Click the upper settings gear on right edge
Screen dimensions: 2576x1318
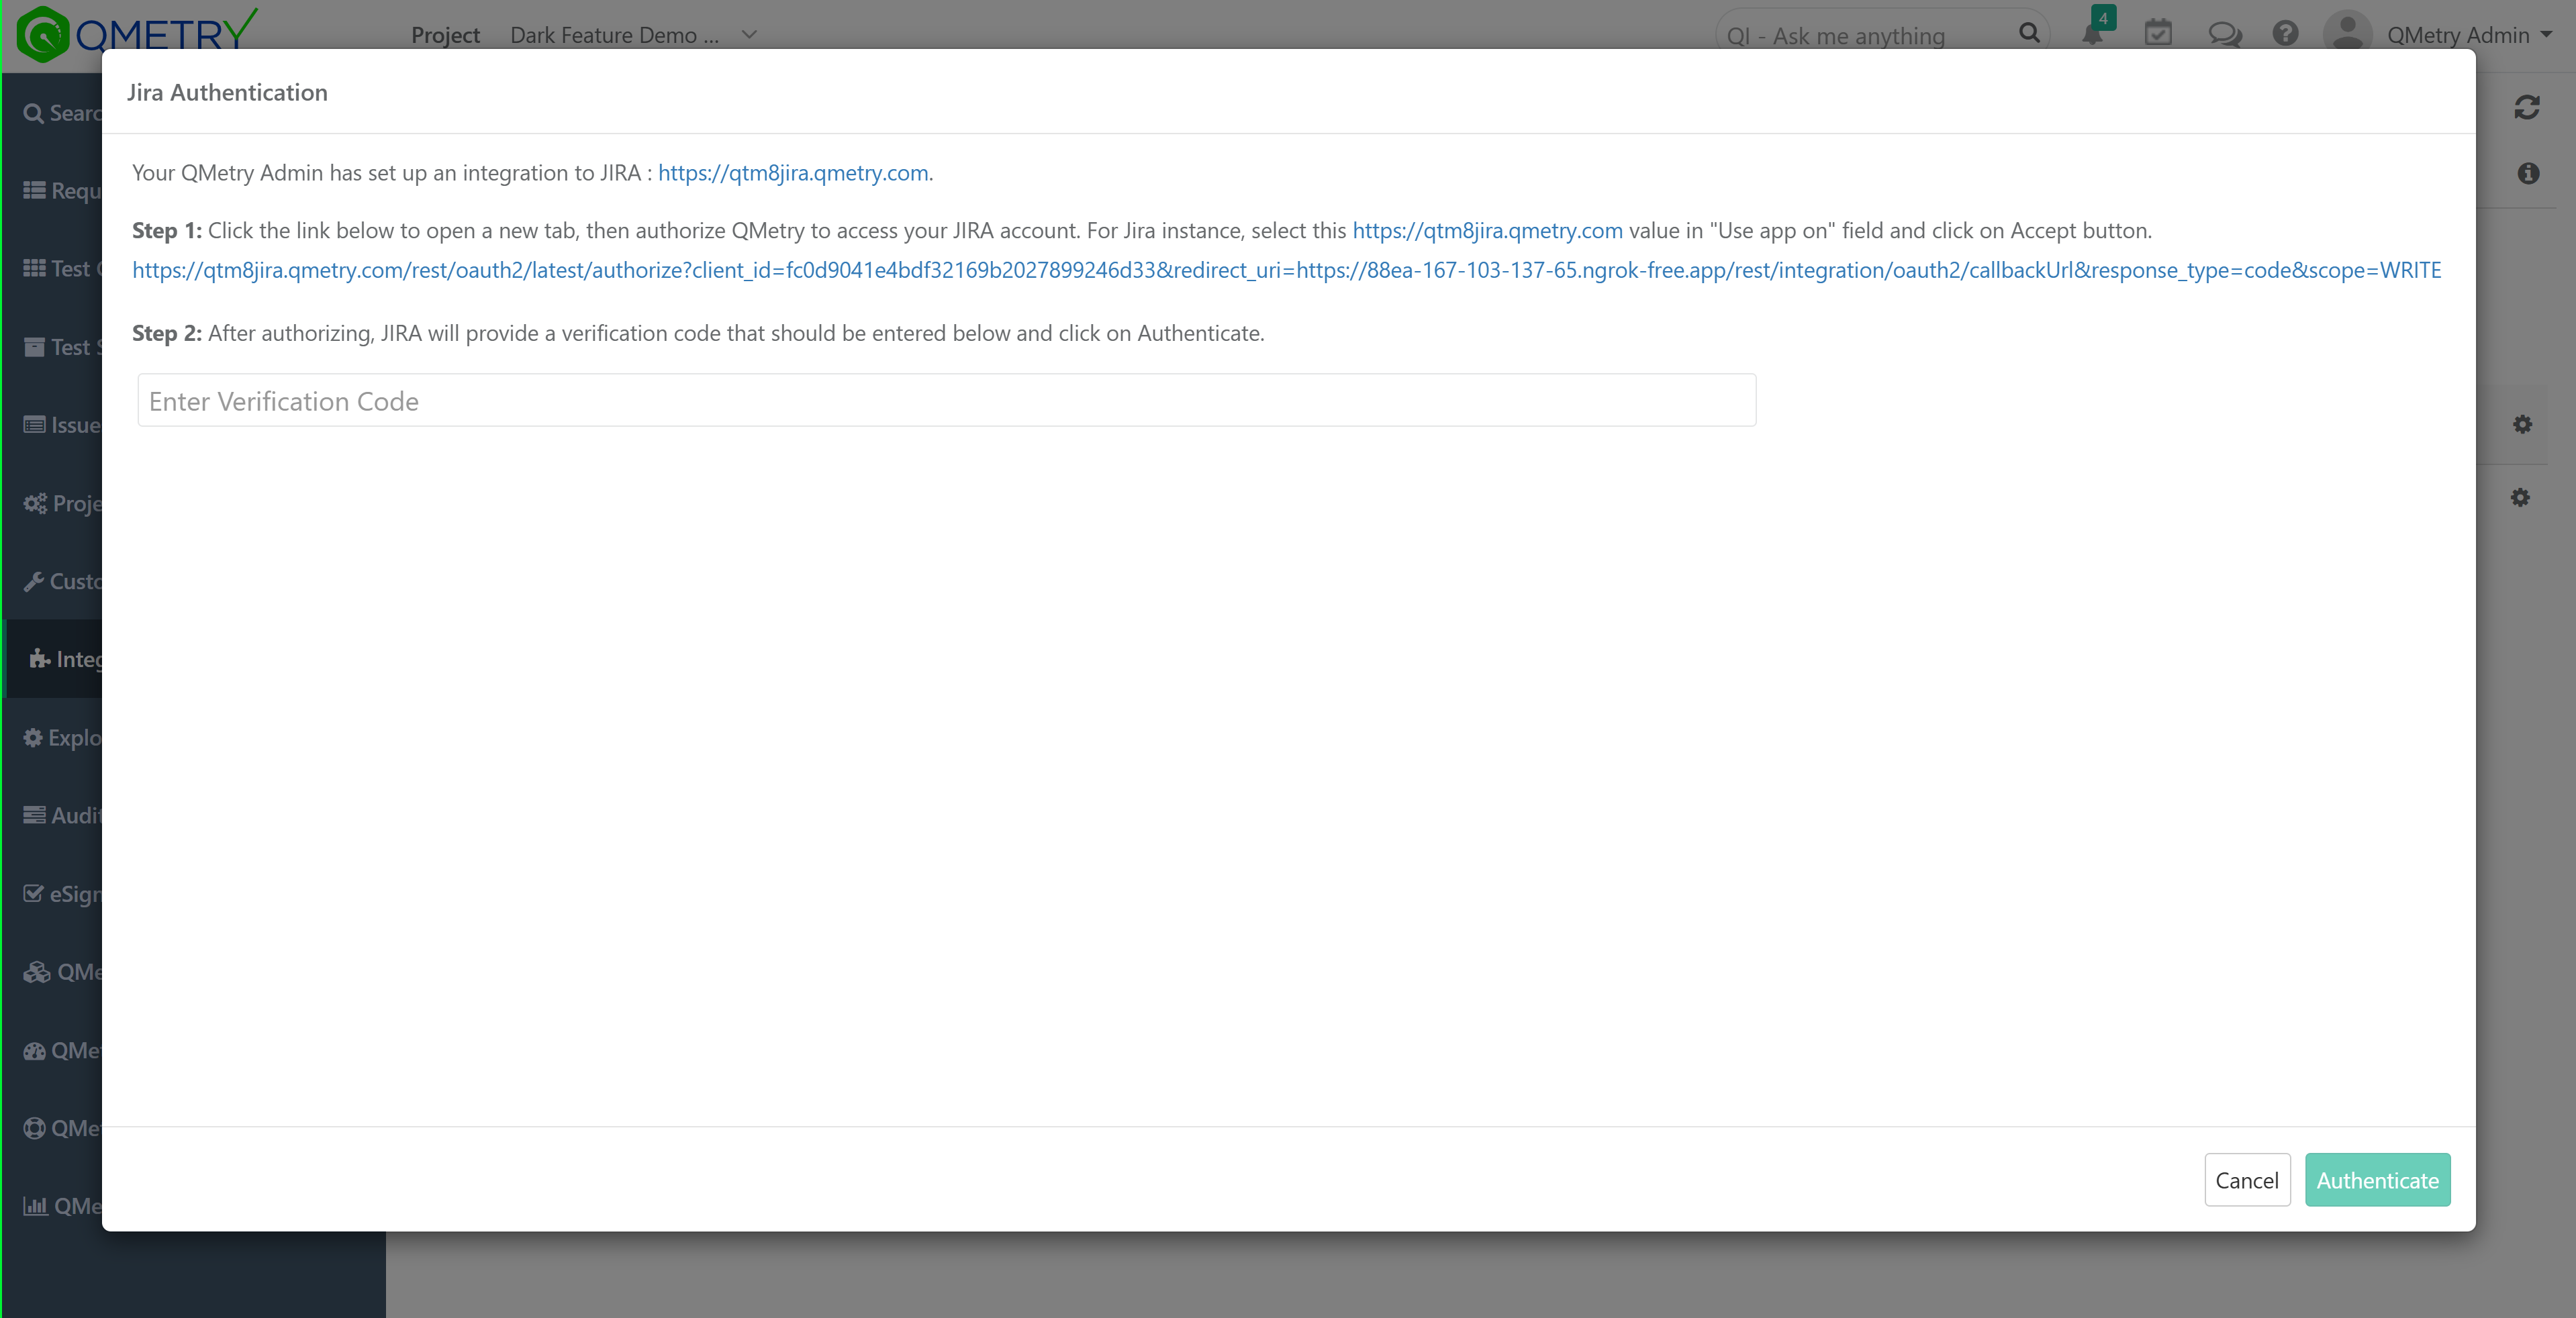coord(2522,425)
